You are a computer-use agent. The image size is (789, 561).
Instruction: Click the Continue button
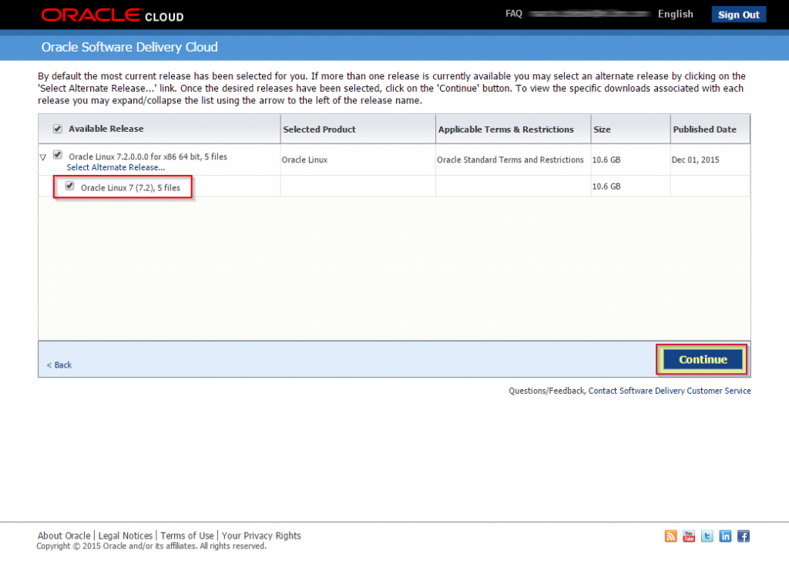pos(701,359)
